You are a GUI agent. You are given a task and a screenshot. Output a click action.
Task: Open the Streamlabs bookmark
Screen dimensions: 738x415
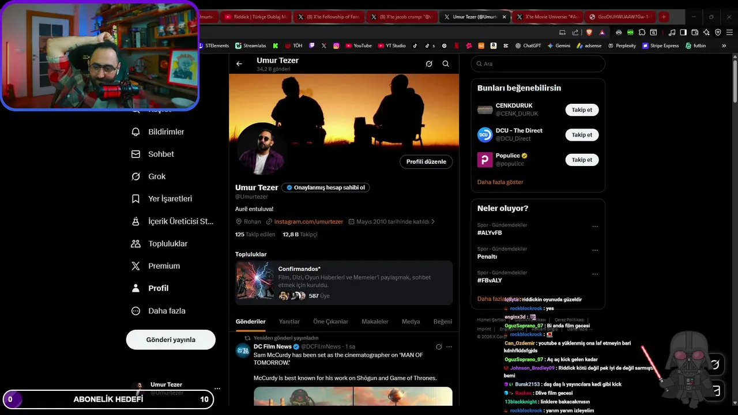click(250, 46)
